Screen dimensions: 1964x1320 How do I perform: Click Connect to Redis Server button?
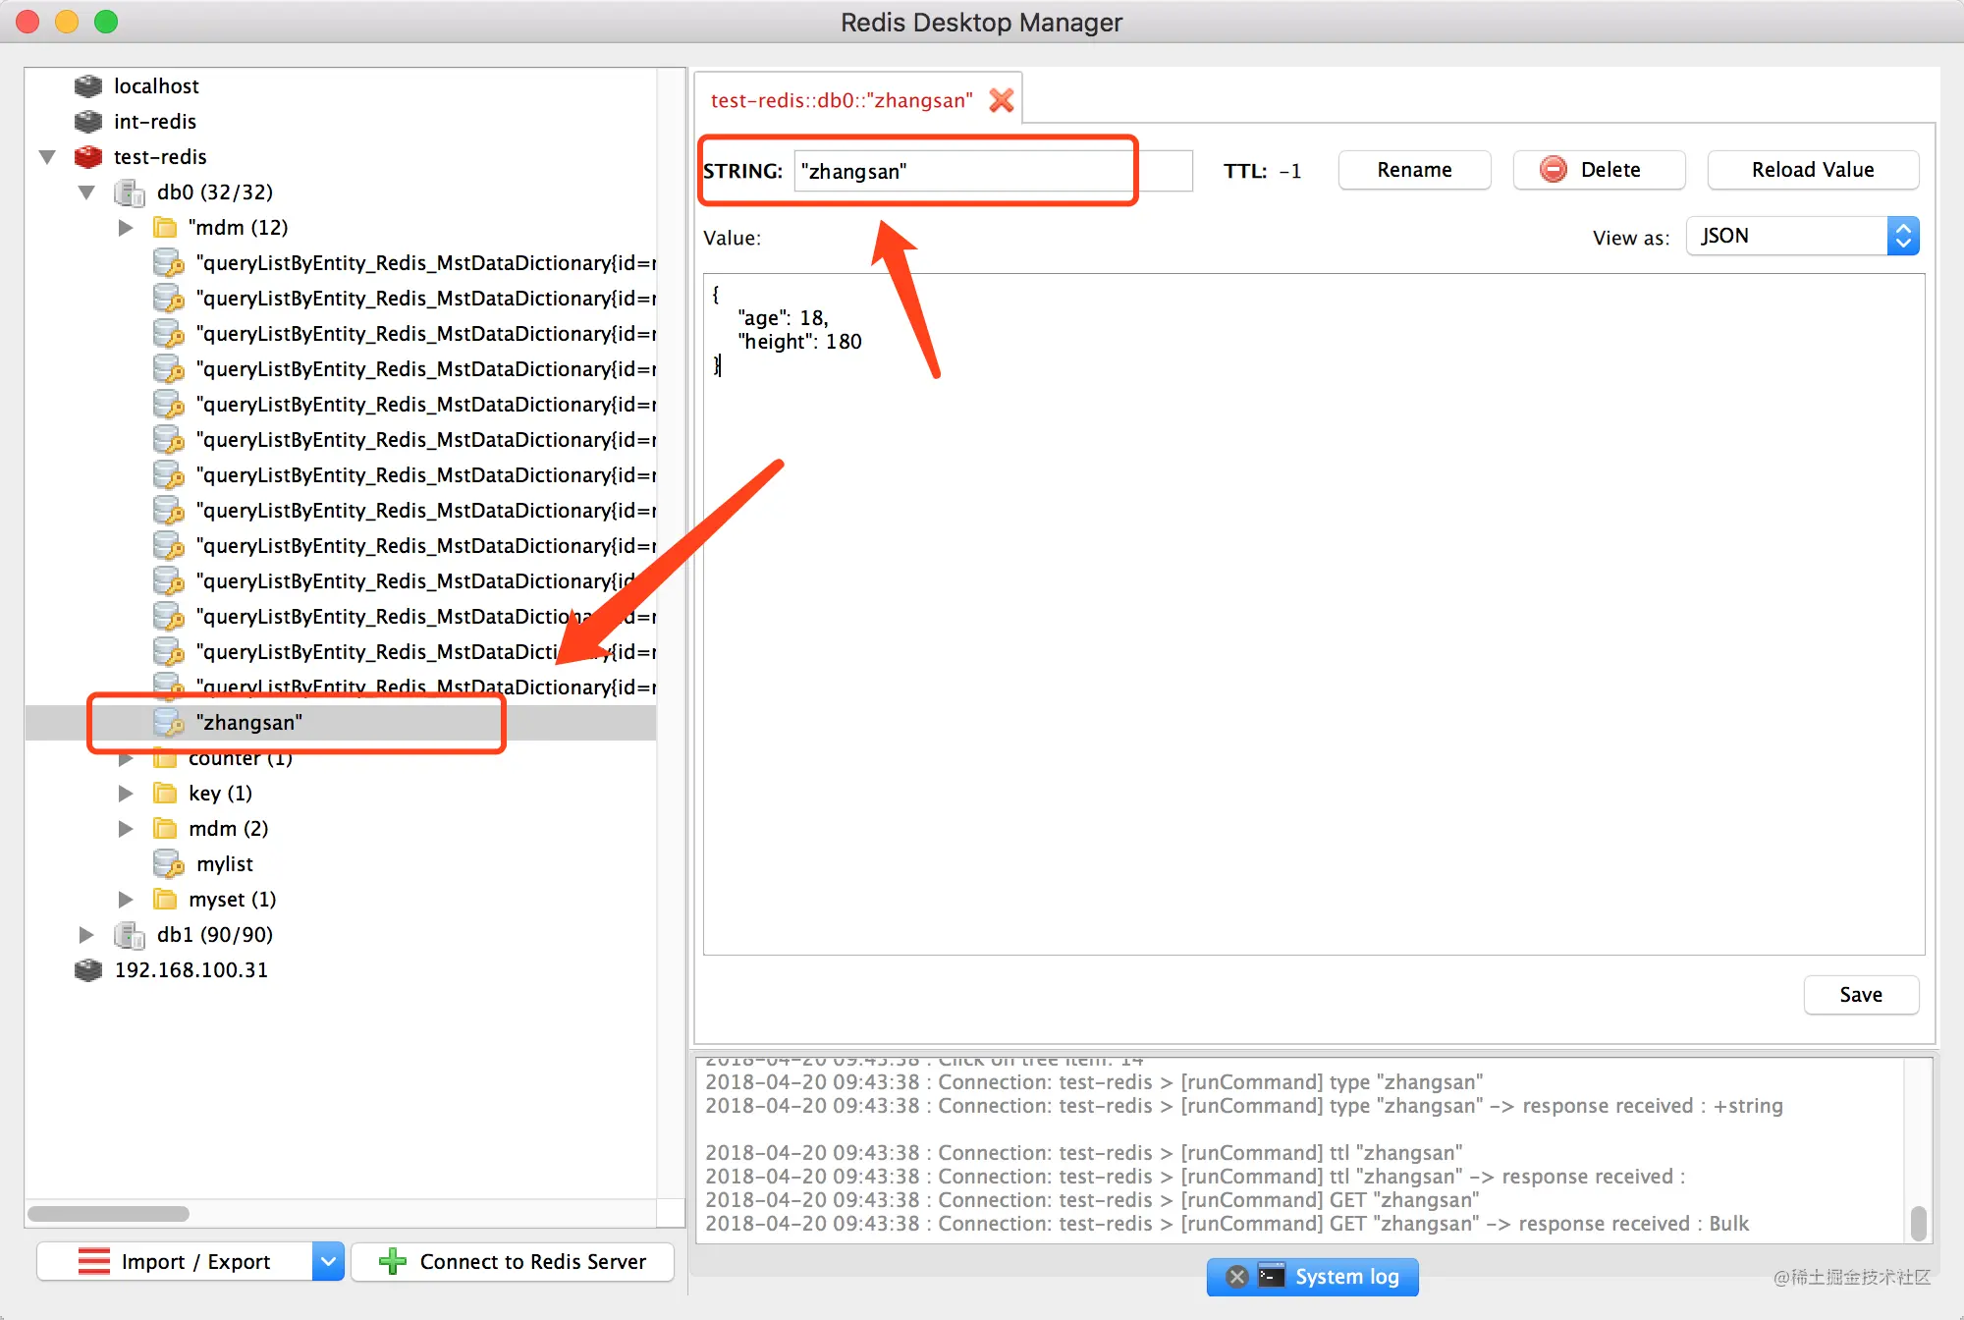pos(513,1262)
